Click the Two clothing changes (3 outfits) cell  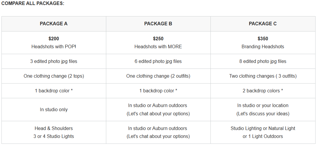point(263,76)
